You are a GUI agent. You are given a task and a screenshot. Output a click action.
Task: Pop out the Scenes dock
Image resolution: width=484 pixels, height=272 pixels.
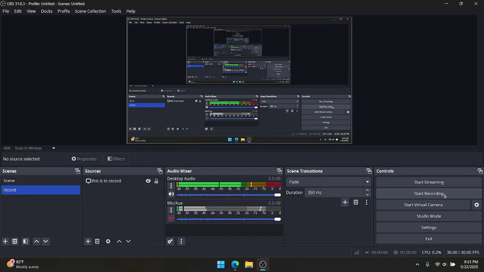tap(77, 171)
